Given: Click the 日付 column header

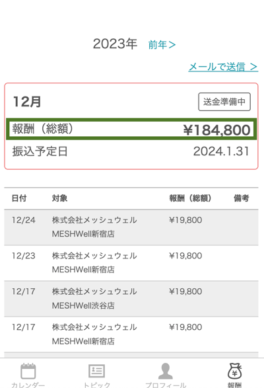Looking at the screenshot, I should [x=19, y=198].
